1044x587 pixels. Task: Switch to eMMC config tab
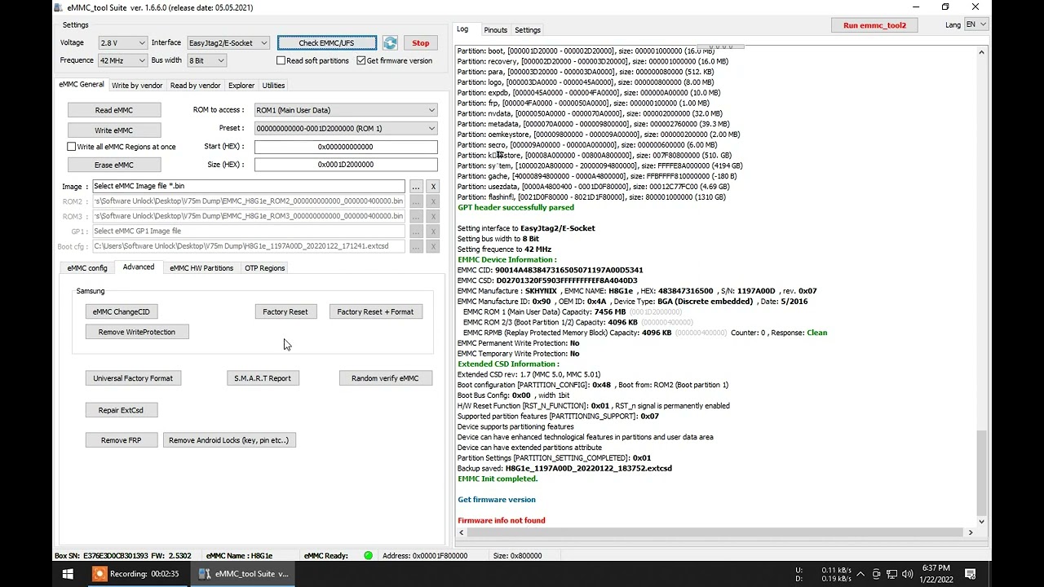[x=87, y=268]
